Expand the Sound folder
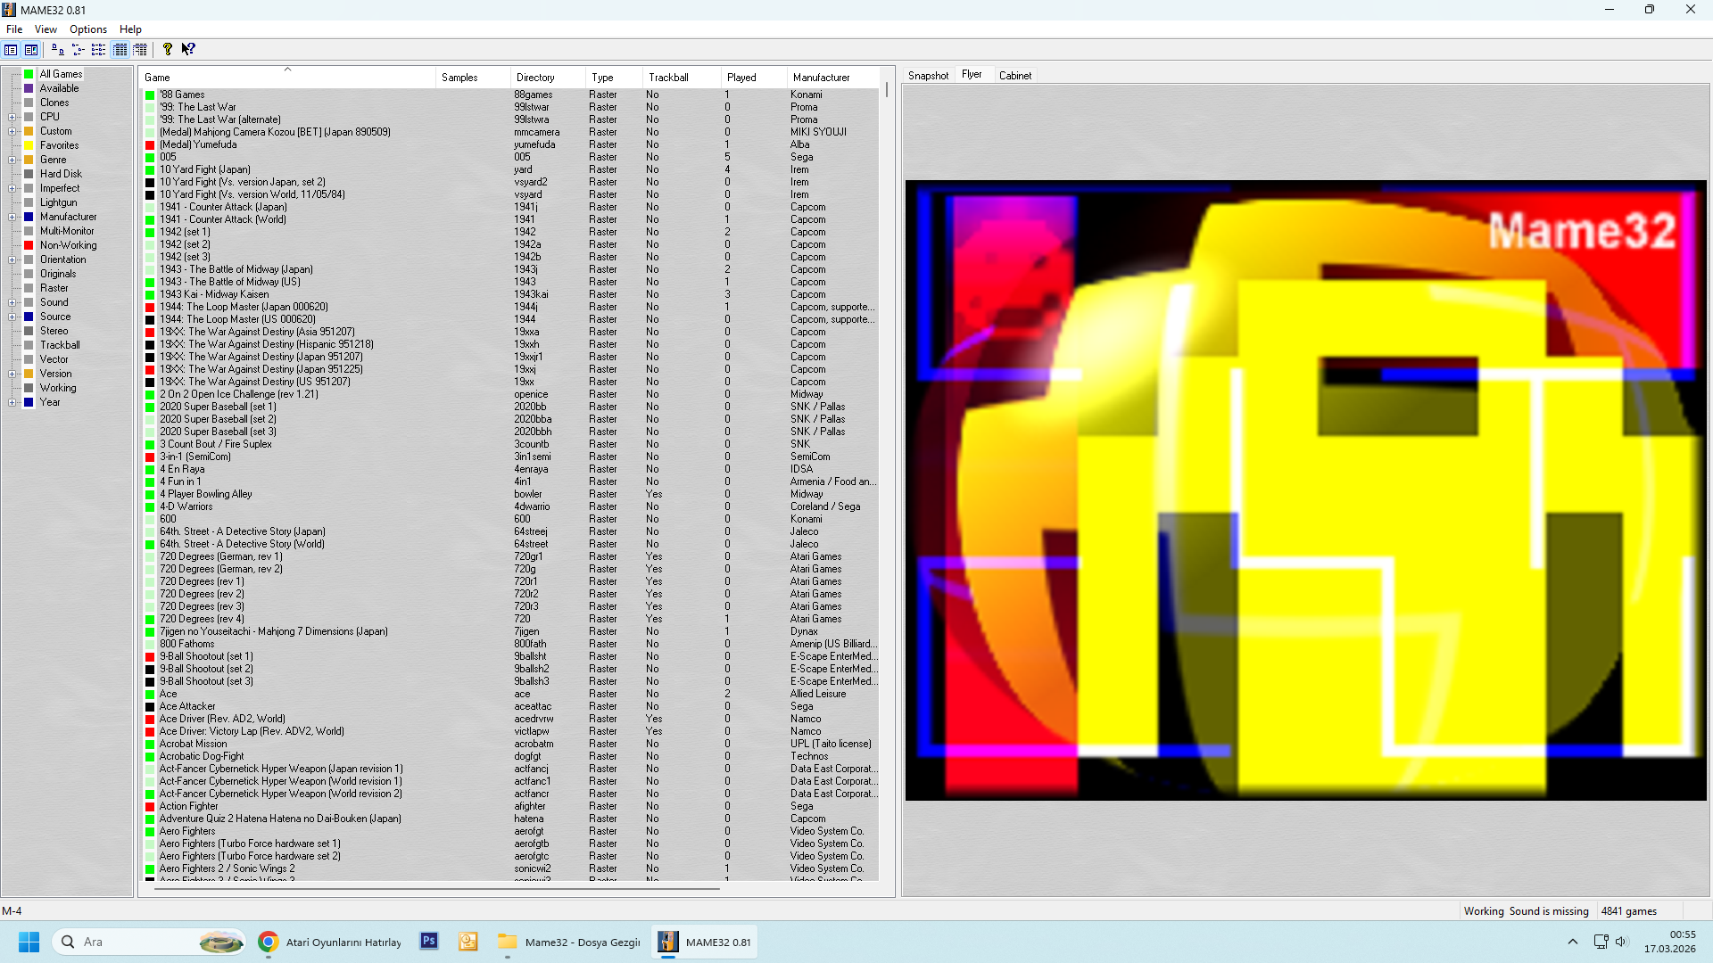This screenshot has width=1713, height=963. coord(12,302)
